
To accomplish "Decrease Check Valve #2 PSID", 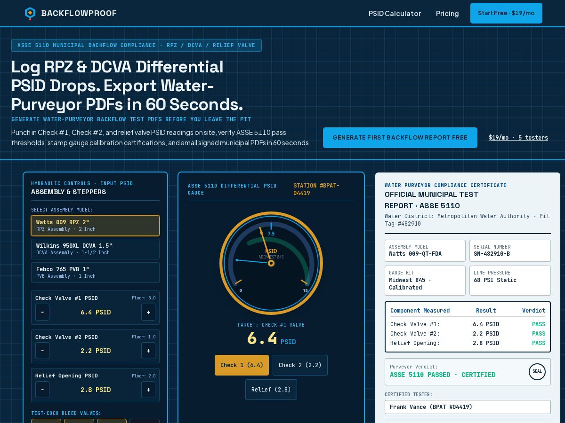I will click(42, 351).
